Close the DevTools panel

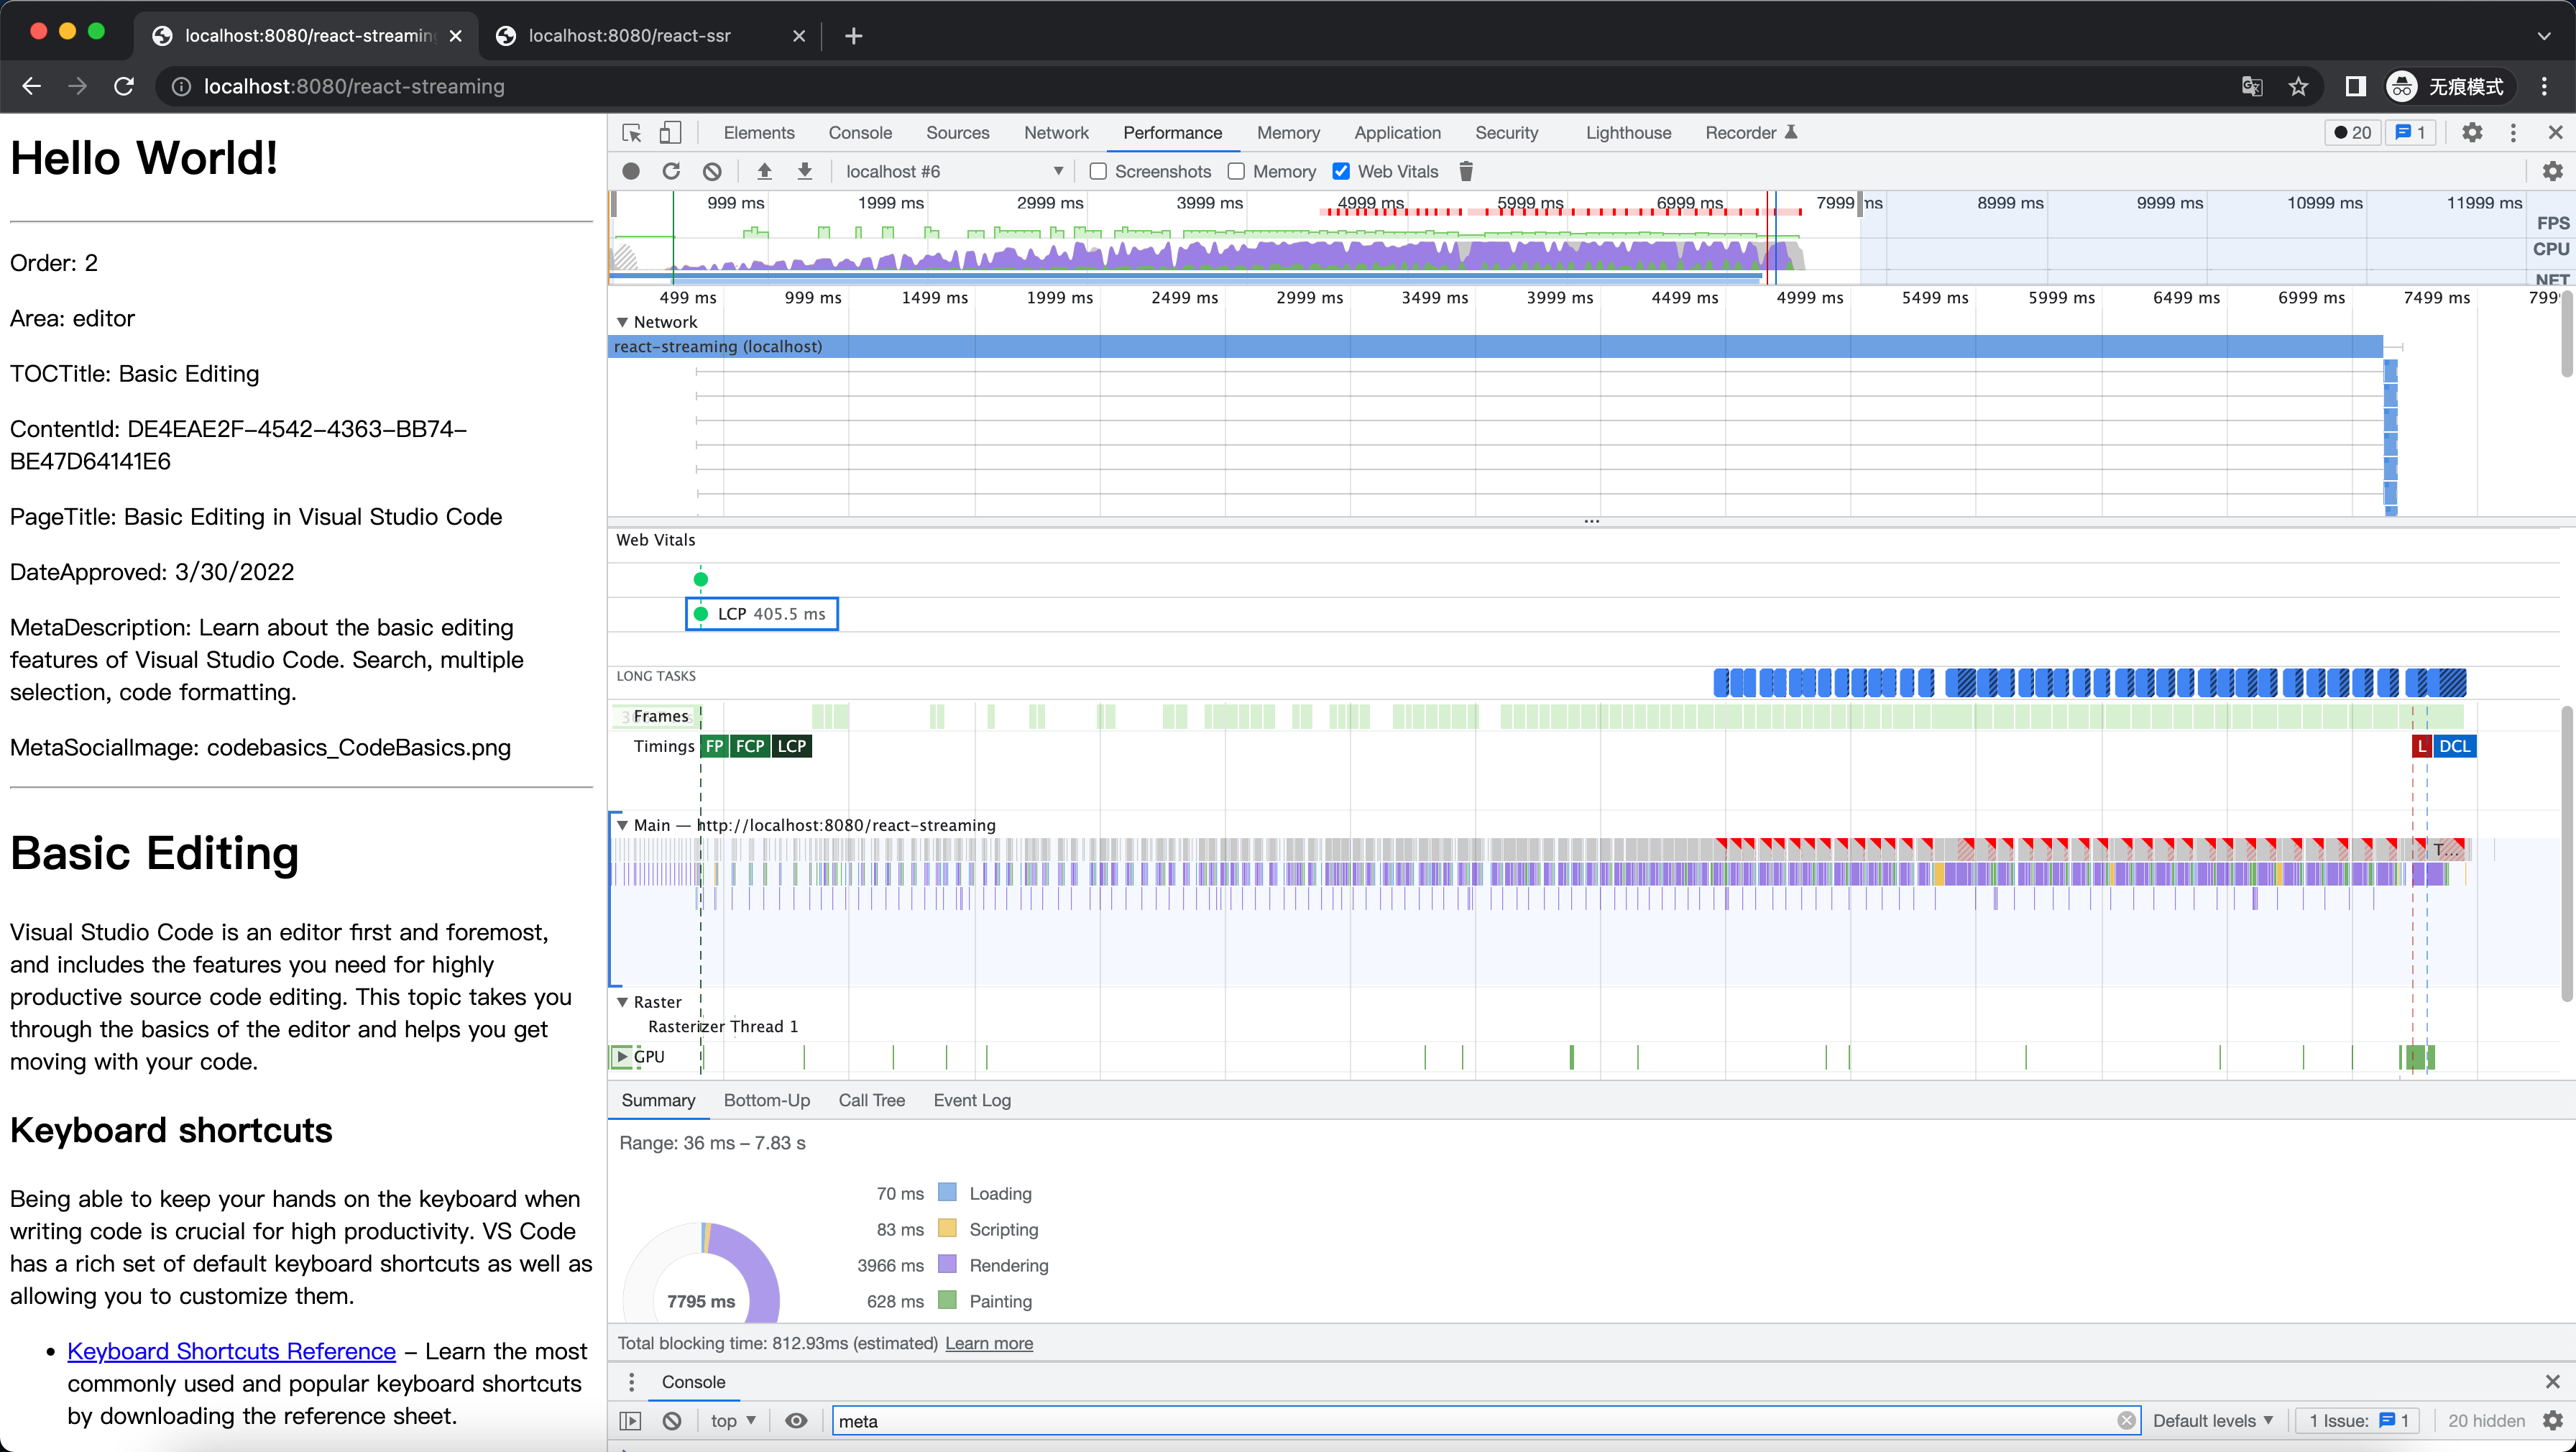(x=2555, y=133)
